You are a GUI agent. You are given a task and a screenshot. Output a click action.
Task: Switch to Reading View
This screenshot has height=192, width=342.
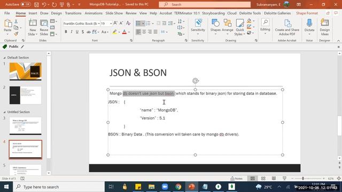pyautogui.click(x=274, y=179)
